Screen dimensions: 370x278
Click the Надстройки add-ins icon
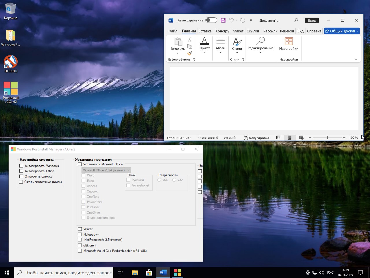pyautogui.click(x=289, y=41)
